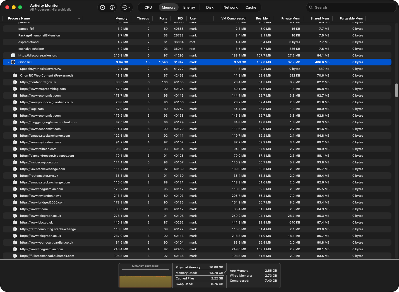Viewport: 399px width, 292px height.
Task: Collapse the Orion RC process group
Action: (8, 62)
